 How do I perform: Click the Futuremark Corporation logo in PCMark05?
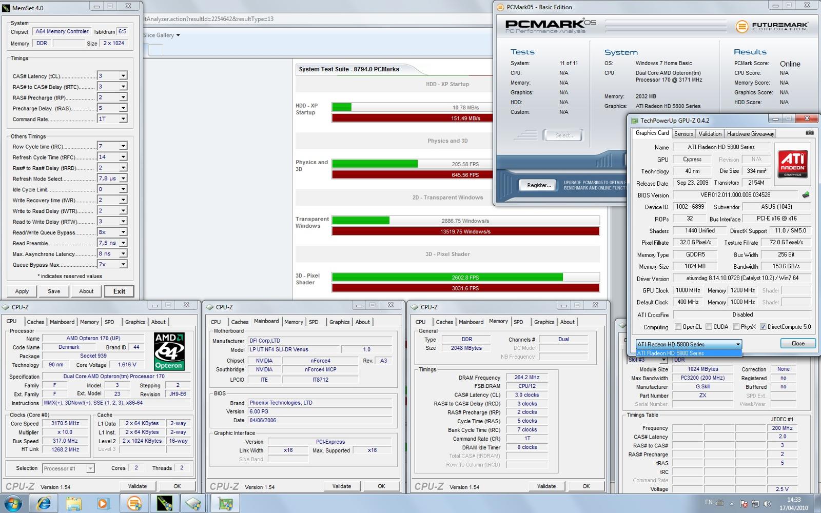[x=771, y=26]
